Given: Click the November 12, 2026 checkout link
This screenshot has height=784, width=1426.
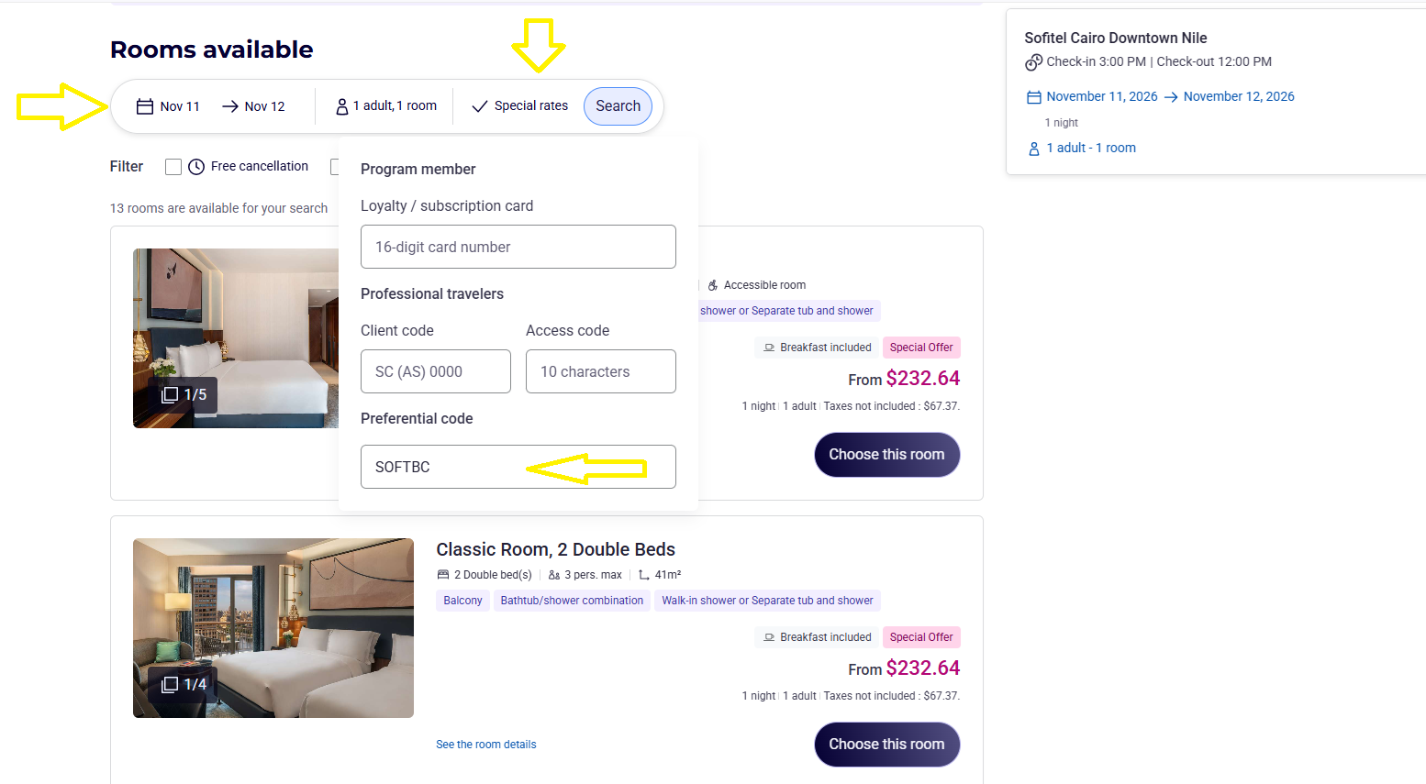Looking at the screenshot, I should (1239, 96).
